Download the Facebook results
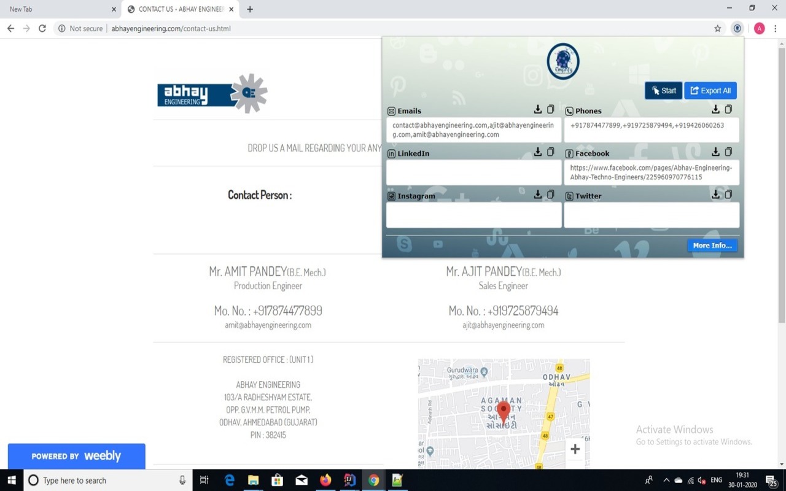 tap(715, 152)
